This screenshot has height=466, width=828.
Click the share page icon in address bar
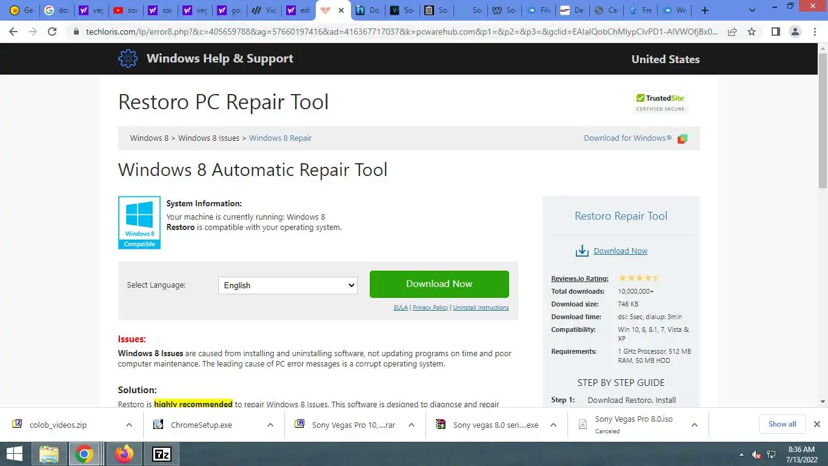click(x=732, y=32)
